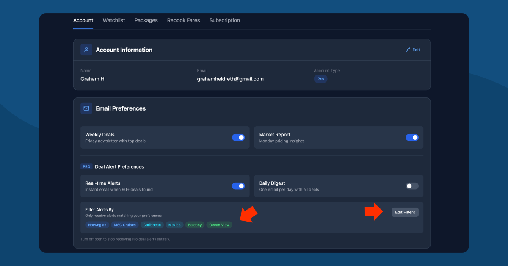The height and width of the screenshot is (266, 508).
Task: Disable the Weekly Deals toggle
Action: coord(238,137)
